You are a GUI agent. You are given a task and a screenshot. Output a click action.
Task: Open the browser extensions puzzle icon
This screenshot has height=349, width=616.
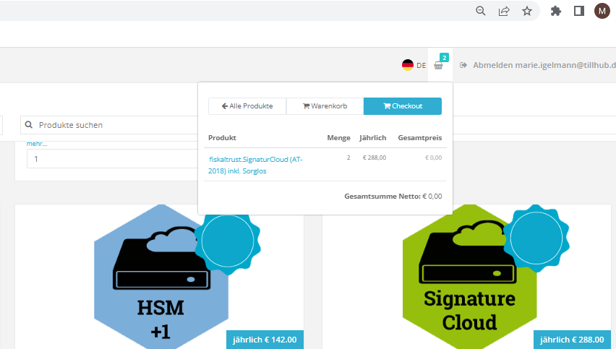(555, 11)
